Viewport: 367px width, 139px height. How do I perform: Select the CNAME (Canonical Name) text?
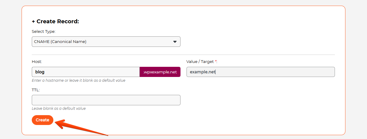[60, 42]
